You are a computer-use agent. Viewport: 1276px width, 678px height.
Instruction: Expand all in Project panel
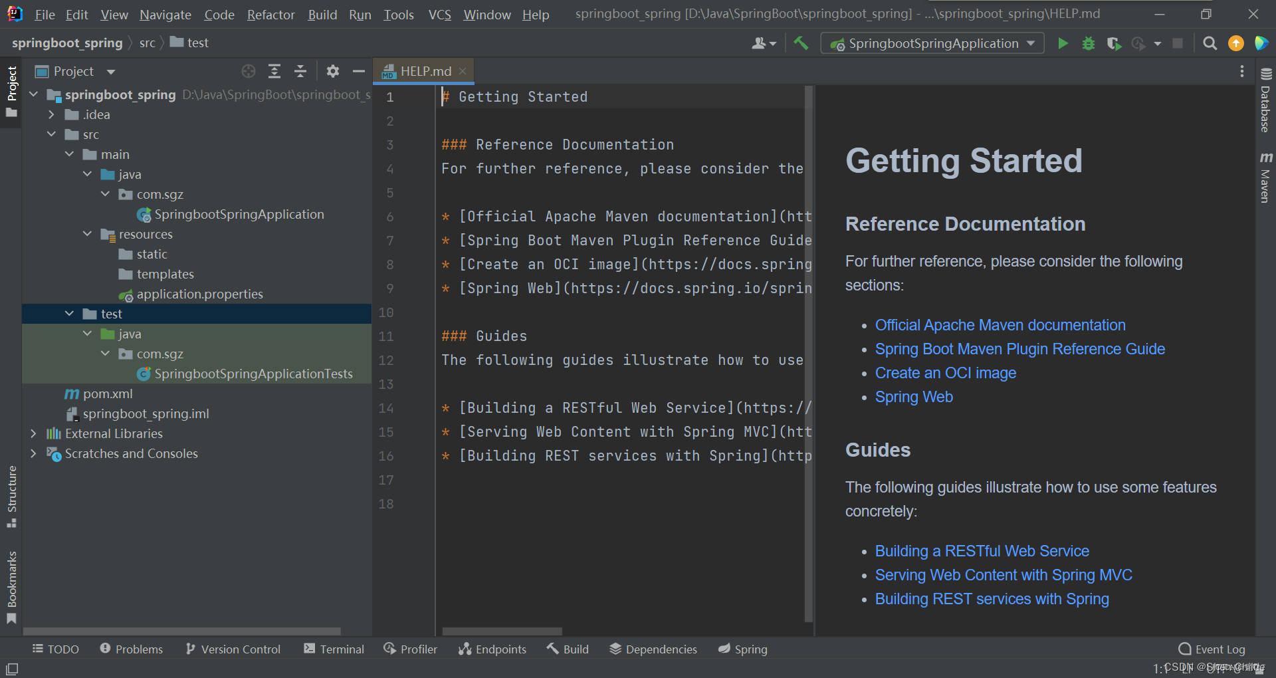(274, 71)
